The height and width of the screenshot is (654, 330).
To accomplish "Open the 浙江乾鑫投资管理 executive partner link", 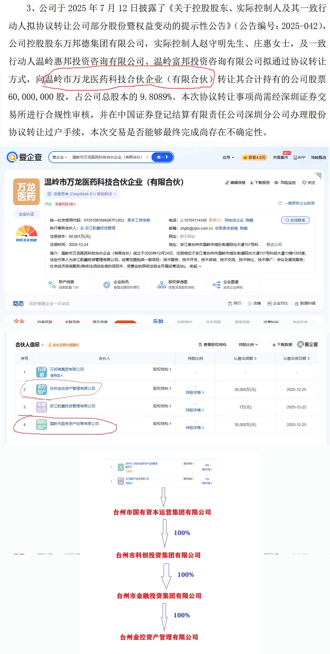I will pyautogui.click(x=102, y=228).
